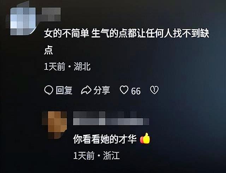Dislike comment with broken heart icon
The height and width of the screenshot is (173, 226).
[154, 90]
